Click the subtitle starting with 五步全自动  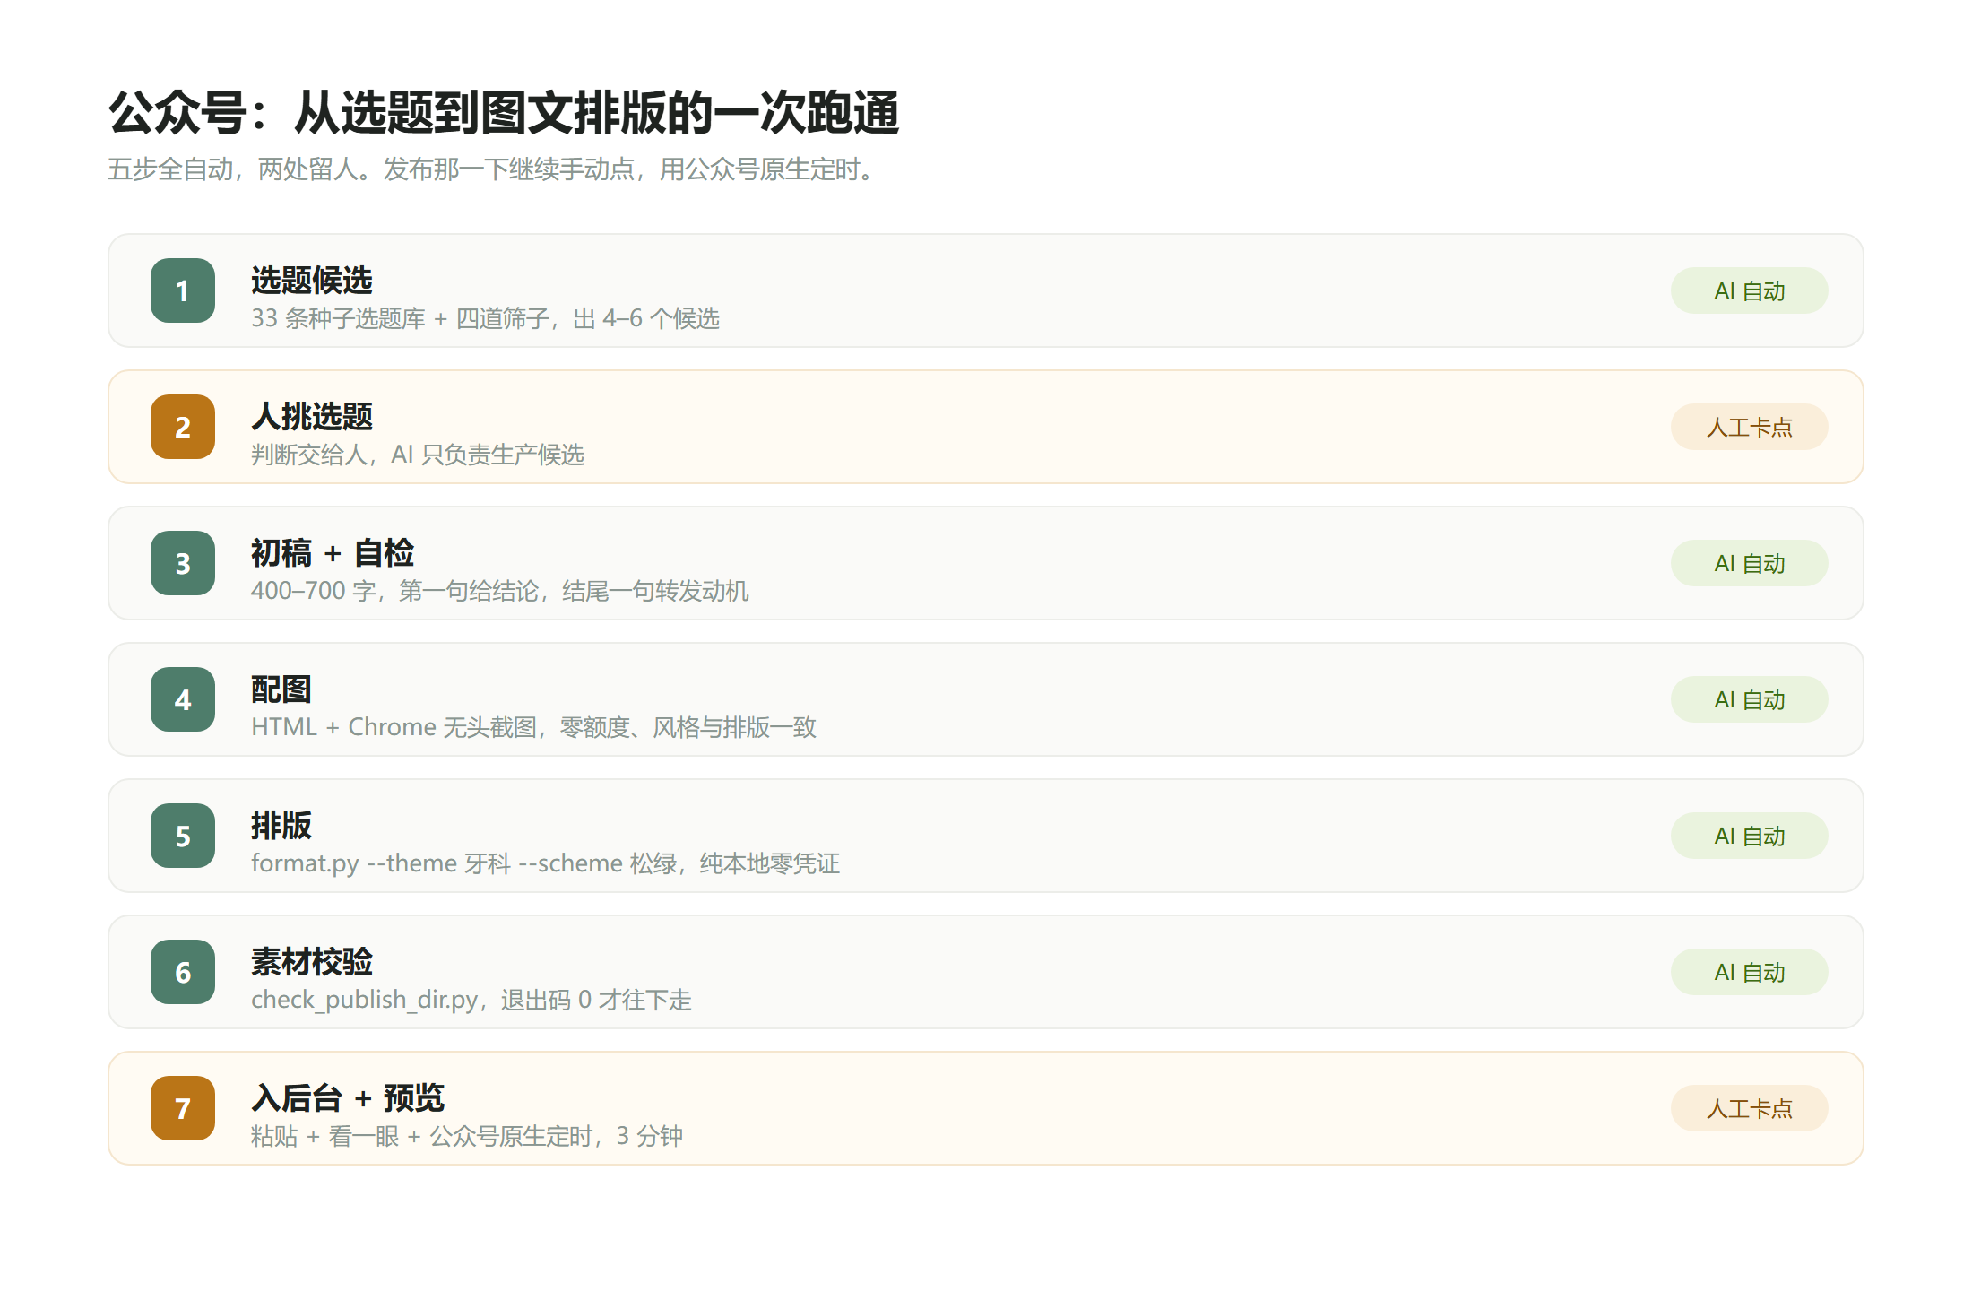492,169
